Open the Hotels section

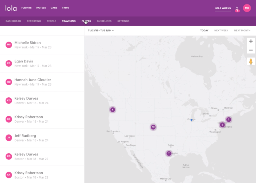tap(41, 8)
